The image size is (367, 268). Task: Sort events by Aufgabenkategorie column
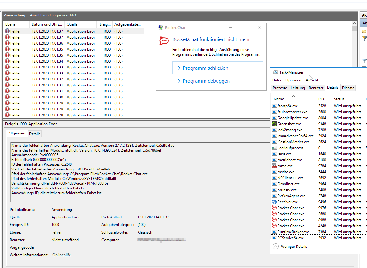tap(128, 24)
